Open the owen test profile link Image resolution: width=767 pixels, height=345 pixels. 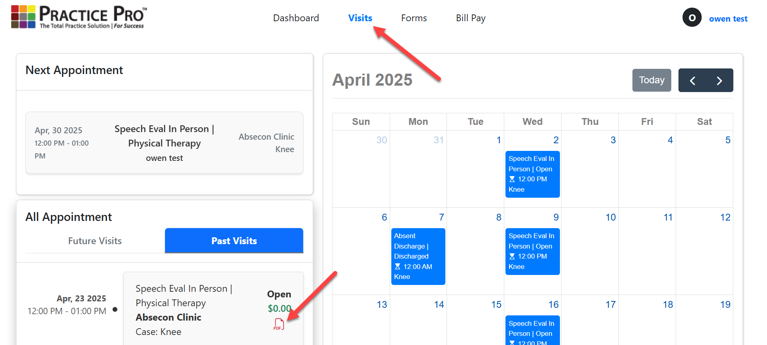(x=728, y=19)
